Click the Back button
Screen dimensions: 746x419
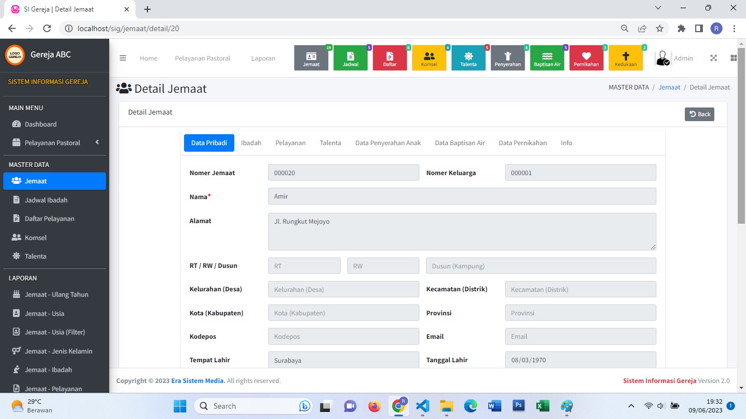[x=699, y=114]
